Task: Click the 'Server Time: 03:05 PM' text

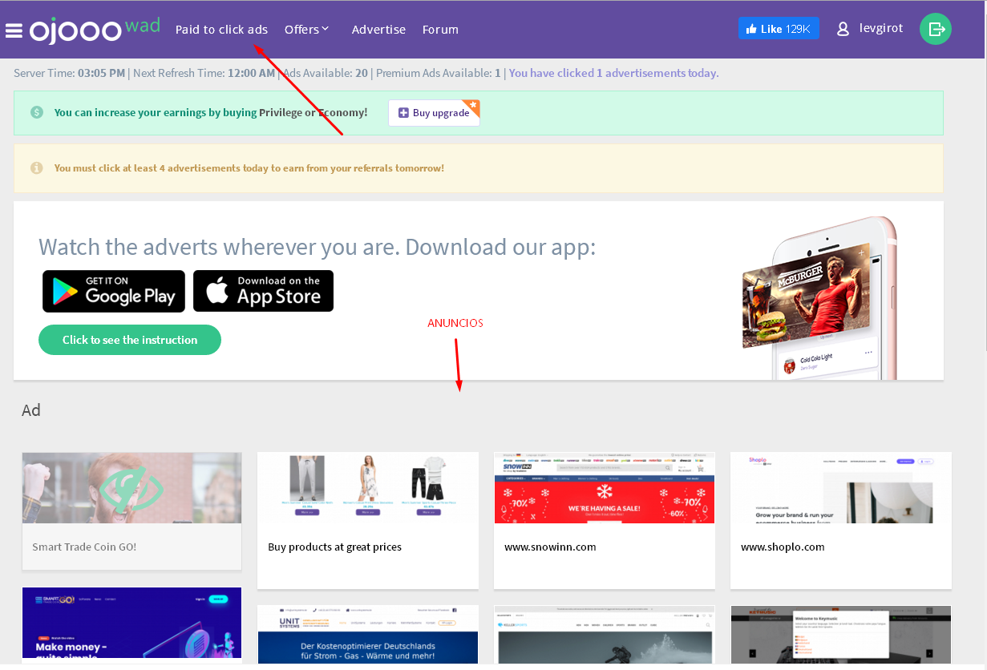Action: tap(70, 73)
